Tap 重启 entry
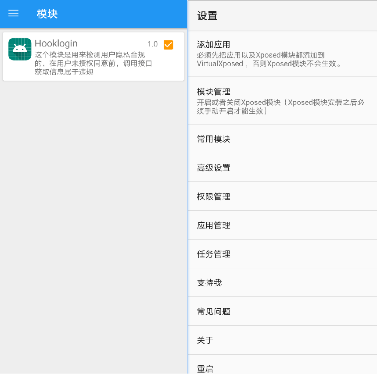The width and height of the screenshot is (377, 374). tap(283, 364)
